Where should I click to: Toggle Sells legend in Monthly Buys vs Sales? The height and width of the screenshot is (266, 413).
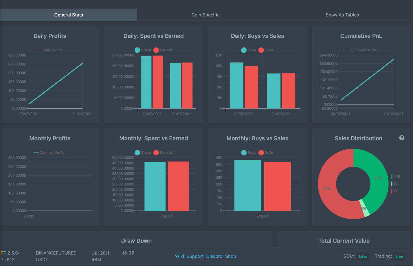[x=266, y=153]
